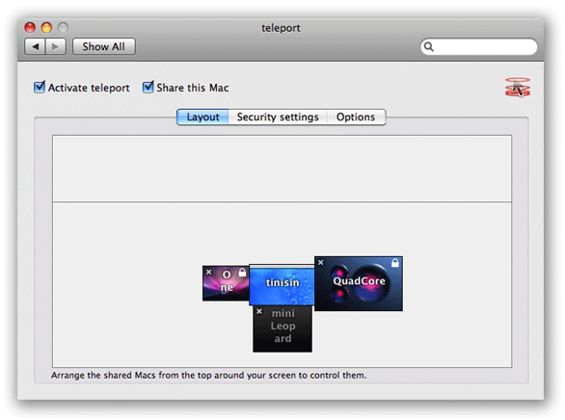Select the Layout tab
This screenshot has width=565, height=420.
tap(202, 117)
